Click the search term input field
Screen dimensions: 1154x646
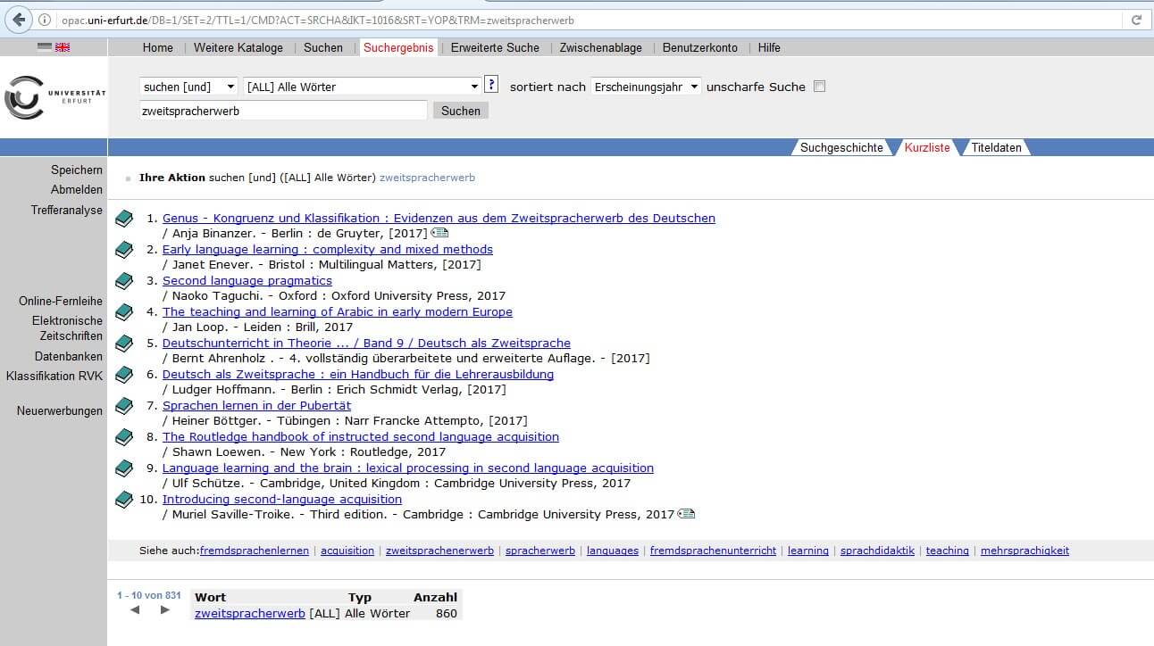(x=283, y=112)
